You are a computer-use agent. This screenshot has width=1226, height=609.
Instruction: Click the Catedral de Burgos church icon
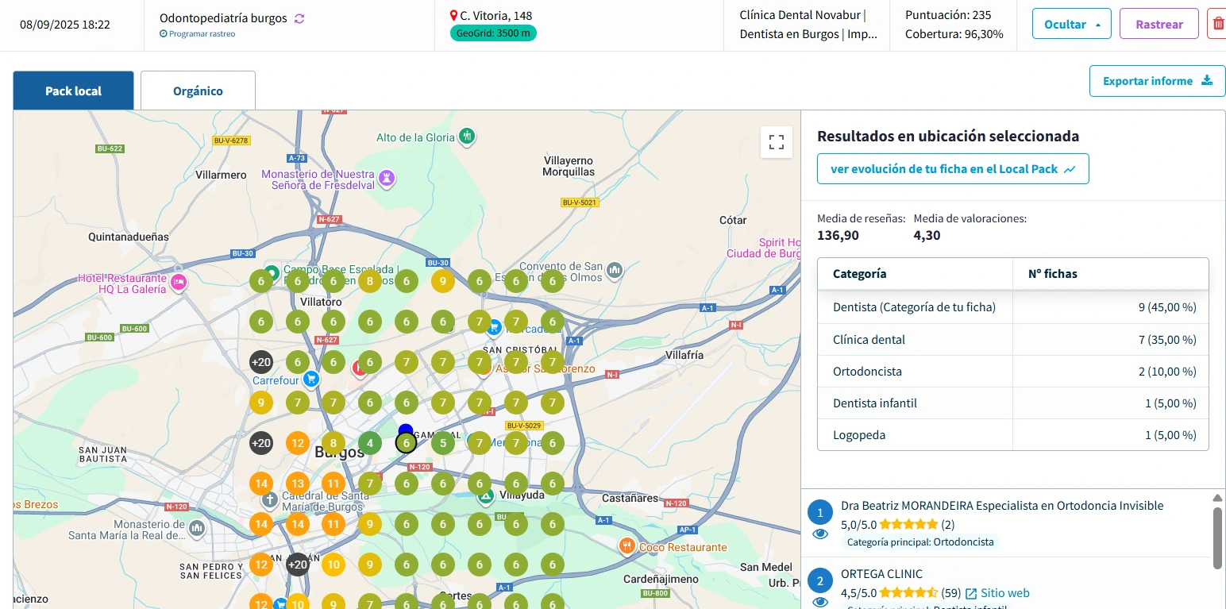point(270,500)
